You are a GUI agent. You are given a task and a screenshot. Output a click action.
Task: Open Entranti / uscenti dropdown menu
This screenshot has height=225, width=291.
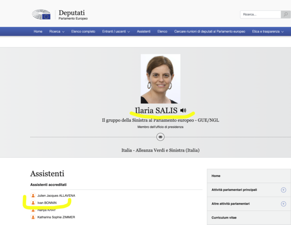116,31
